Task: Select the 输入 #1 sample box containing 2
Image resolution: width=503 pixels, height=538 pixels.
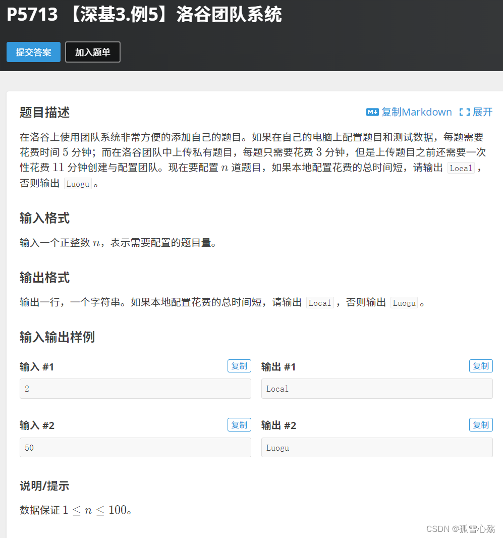Action: (x=135, y=389)
